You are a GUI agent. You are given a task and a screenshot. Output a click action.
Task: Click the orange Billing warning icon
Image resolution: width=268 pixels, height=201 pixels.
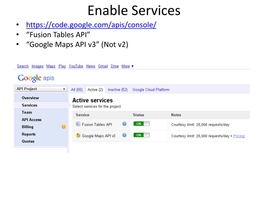(64, 127)
